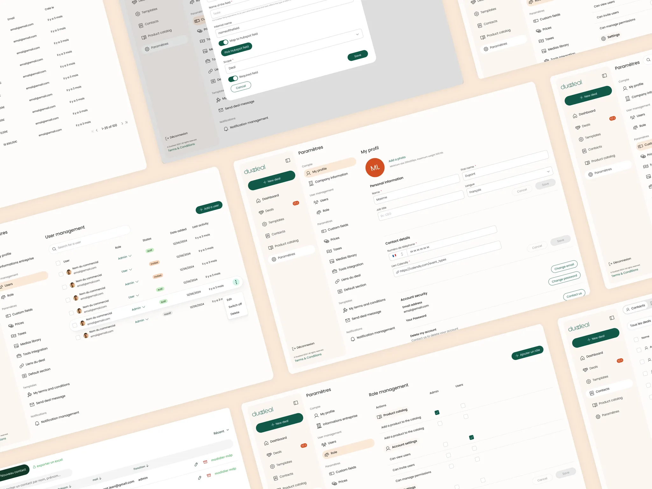This screenshot has height=489, width=652.
Task: Click the 'Ajouter un rôle' button
Action: [x=528, y=353]
